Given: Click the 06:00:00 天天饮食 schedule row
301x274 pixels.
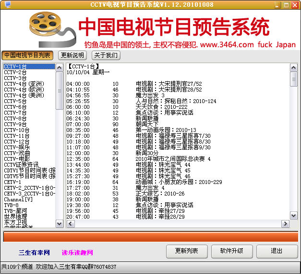Looking at the screenshot, I should click(x=127, y=107).
